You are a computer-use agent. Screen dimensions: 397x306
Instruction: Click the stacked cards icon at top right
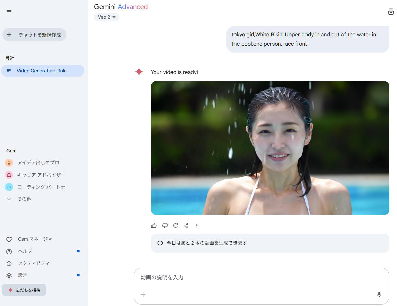point(391,12)
